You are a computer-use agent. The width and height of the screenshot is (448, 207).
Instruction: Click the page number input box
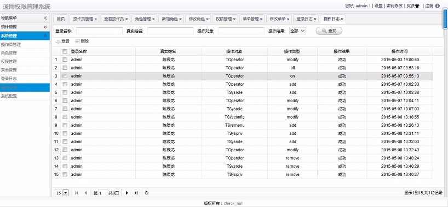(x=103, y=193)
